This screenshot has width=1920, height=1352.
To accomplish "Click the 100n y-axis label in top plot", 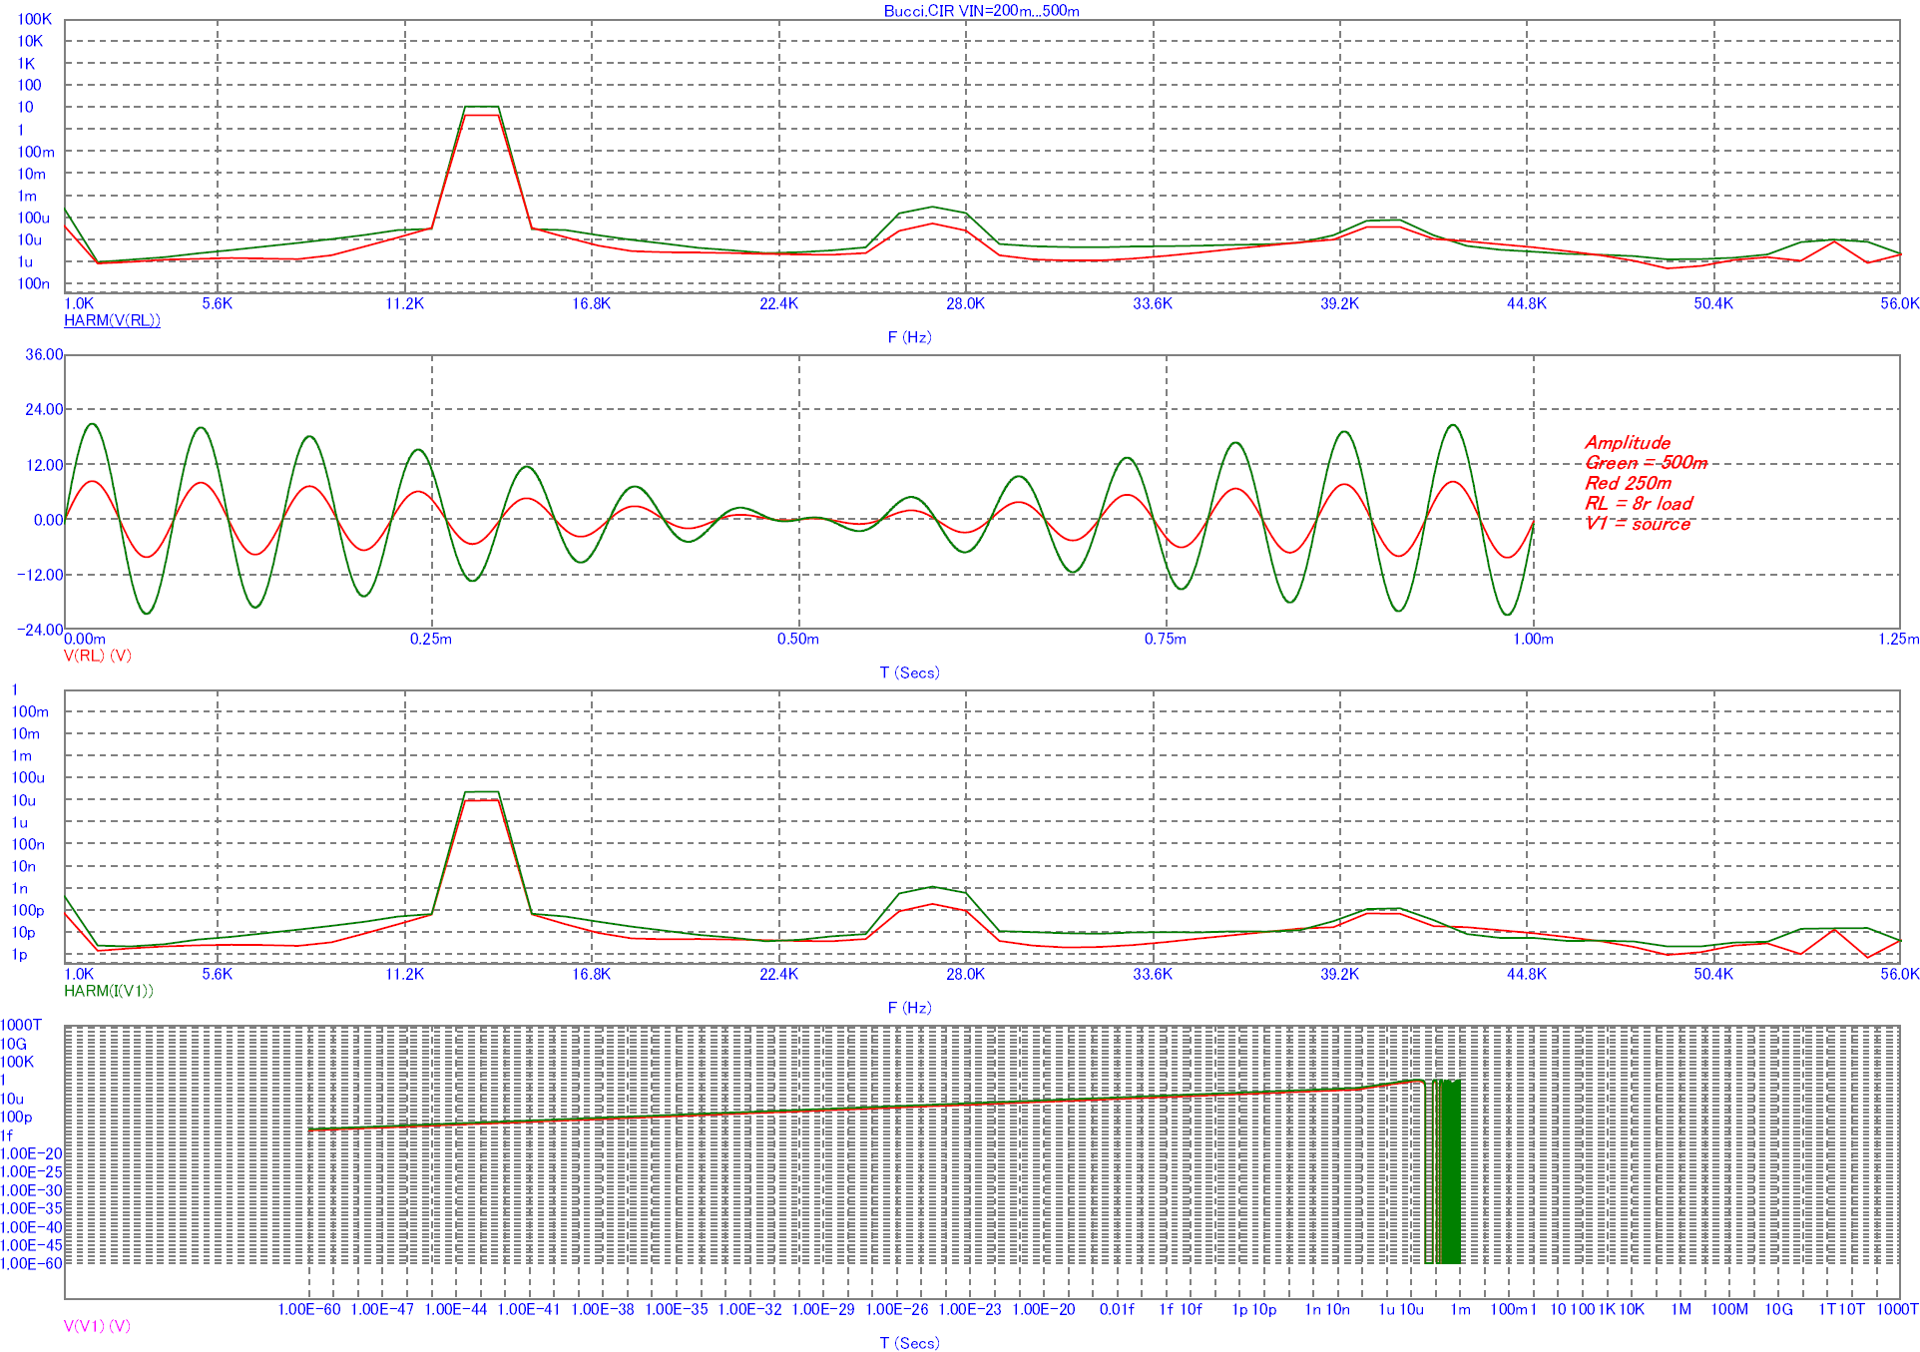I will [x=34, y=283].
